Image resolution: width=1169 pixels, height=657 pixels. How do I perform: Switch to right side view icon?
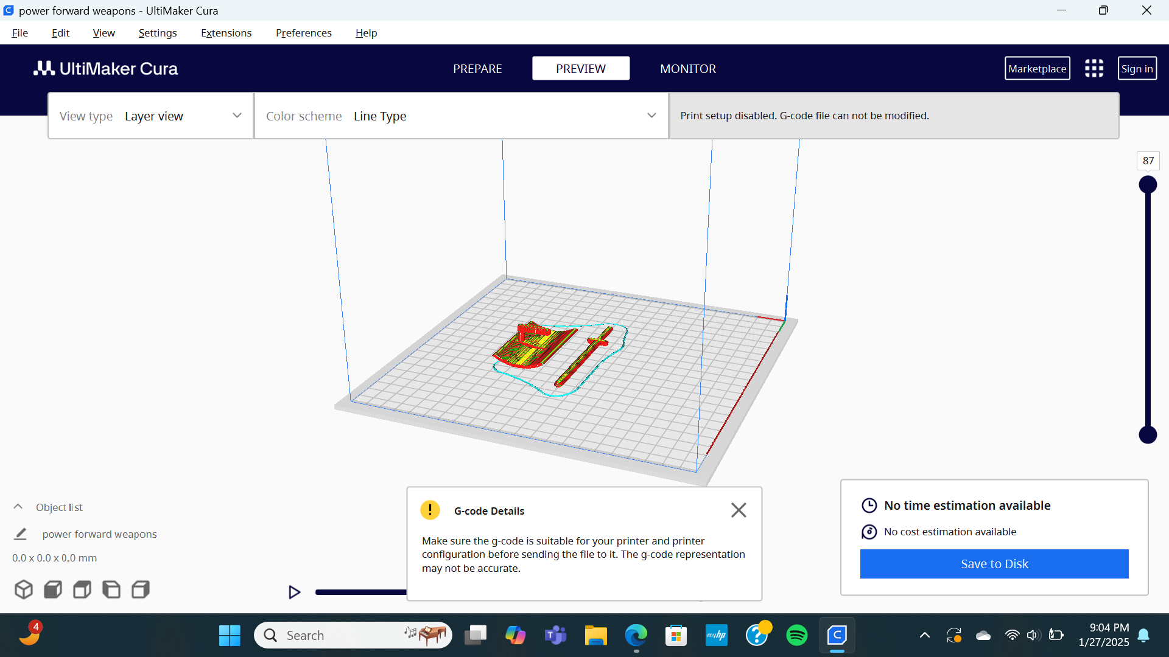141,589
